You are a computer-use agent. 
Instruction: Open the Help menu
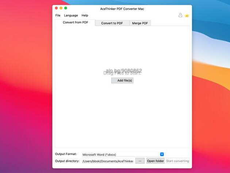click(x=85, y=15)
